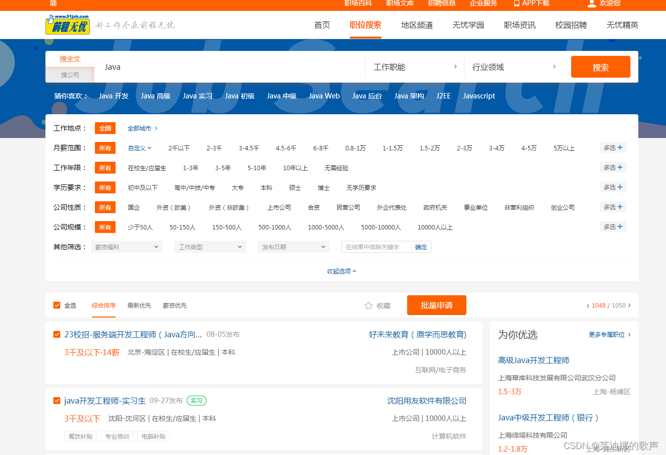666x455 pixels.
Task: Open the 行业领域 selector
Action: click(x=514, y=67)
